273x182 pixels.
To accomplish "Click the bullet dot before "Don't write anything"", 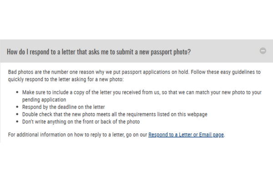I will [17, 121].
